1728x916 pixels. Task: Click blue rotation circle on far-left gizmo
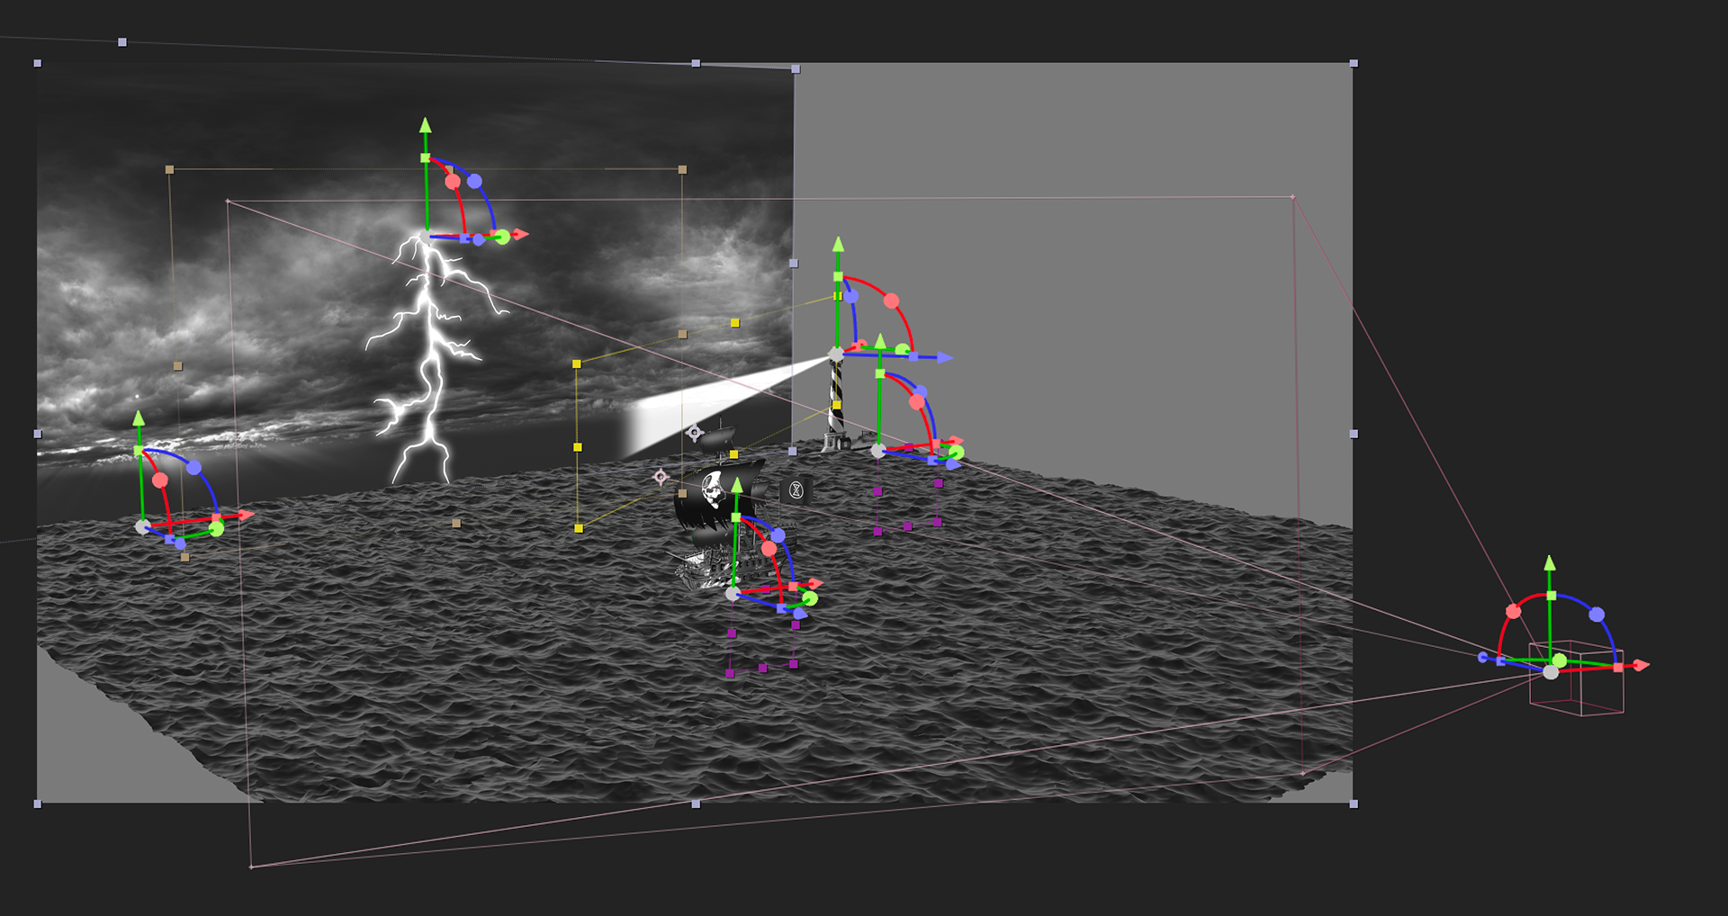tap(193, 468)
